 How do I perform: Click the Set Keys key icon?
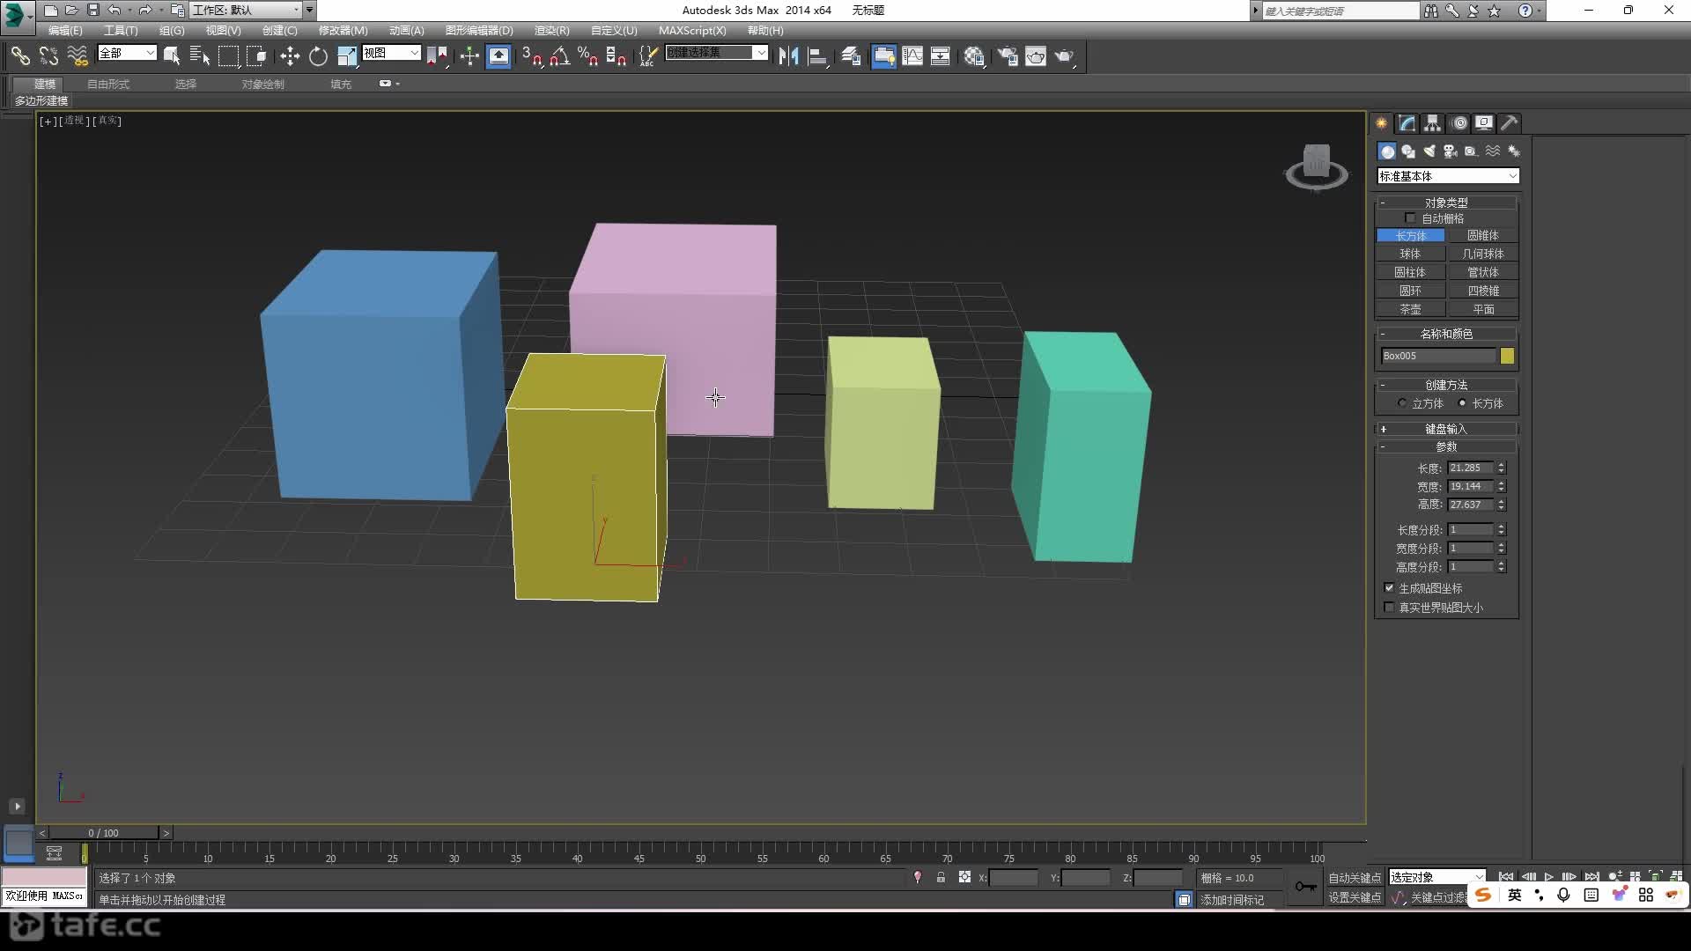[1305, 887]
